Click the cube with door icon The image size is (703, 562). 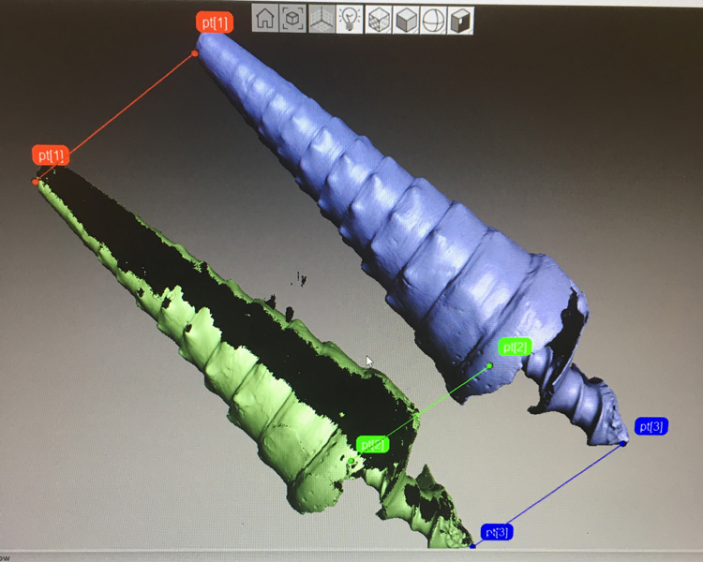click(461, 19)
